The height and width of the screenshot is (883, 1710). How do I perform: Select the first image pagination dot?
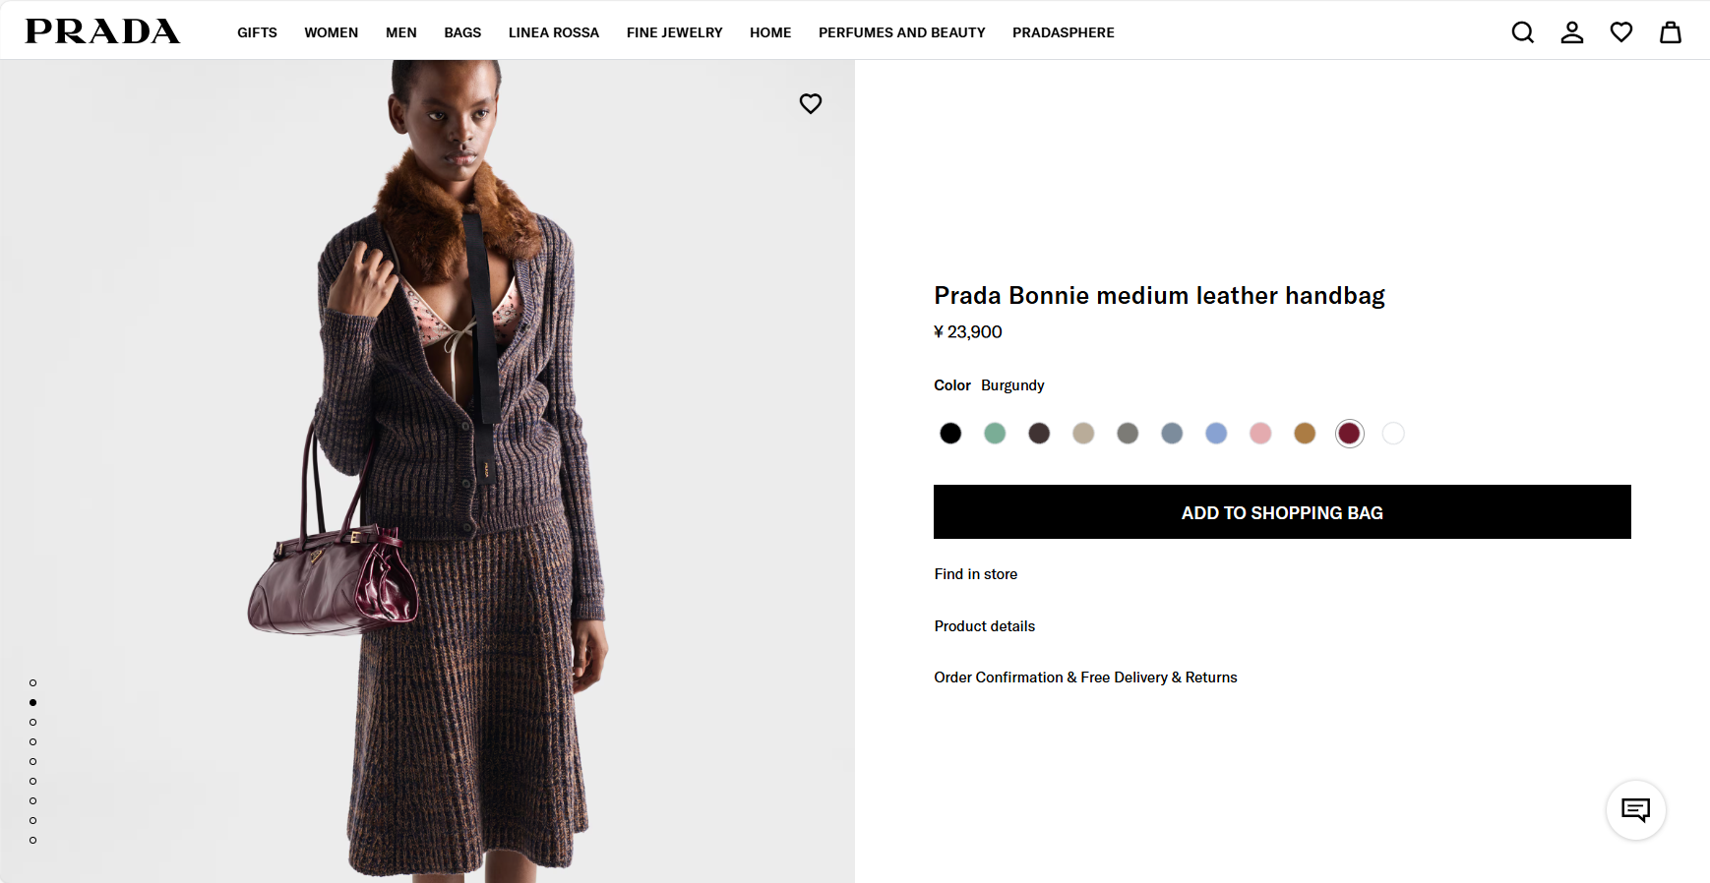coord(33,682)
